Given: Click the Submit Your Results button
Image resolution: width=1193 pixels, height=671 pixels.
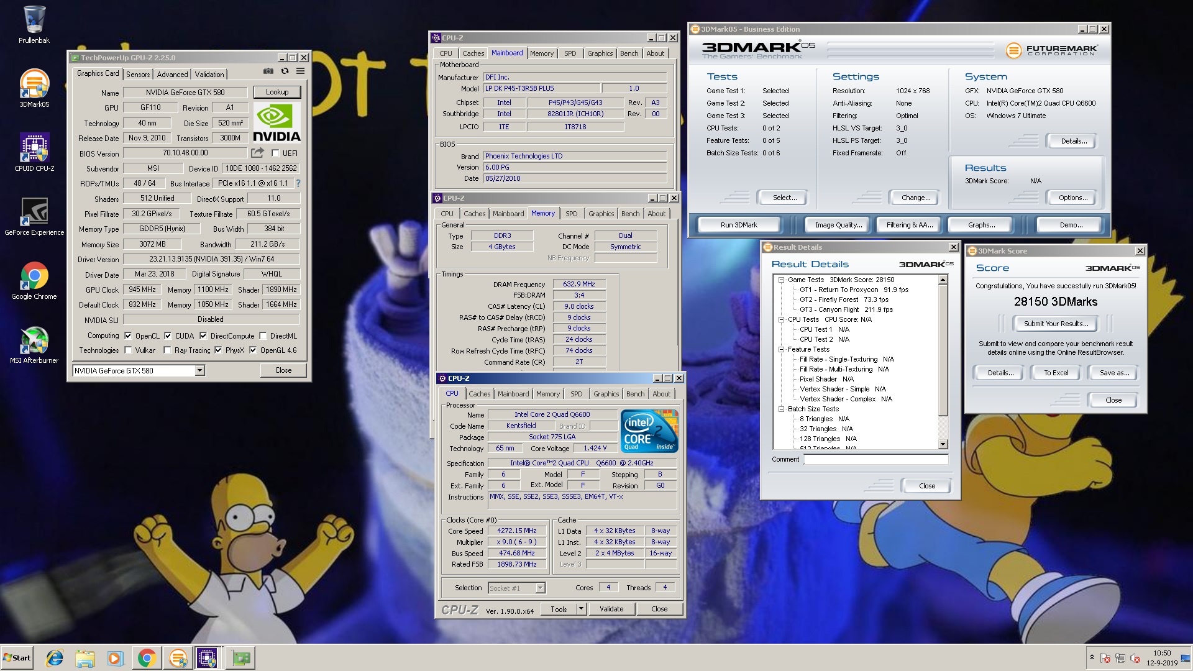Looking at the screenshot, I should pos(1056,324).
